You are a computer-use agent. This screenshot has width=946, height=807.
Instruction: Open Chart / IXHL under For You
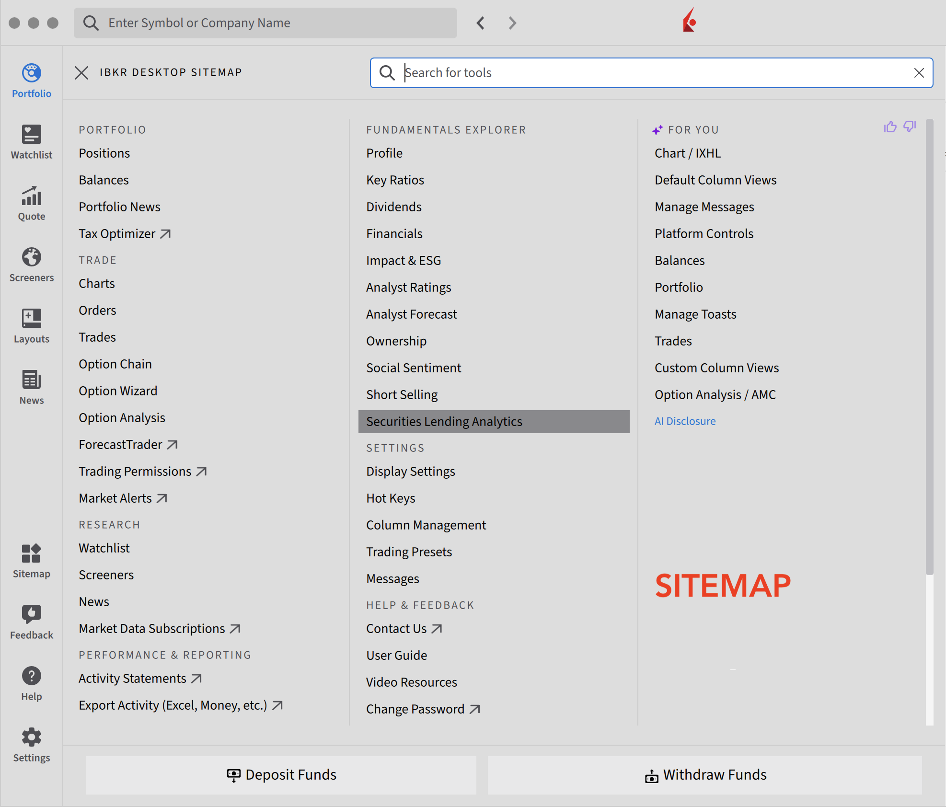pyautogui.click(x=688, y=153)
